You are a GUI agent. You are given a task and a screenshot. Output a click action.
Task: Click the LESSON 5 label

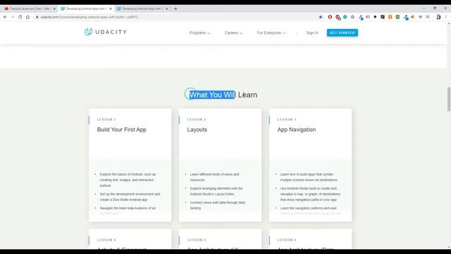pyautogui.click(x=197, y=240)
